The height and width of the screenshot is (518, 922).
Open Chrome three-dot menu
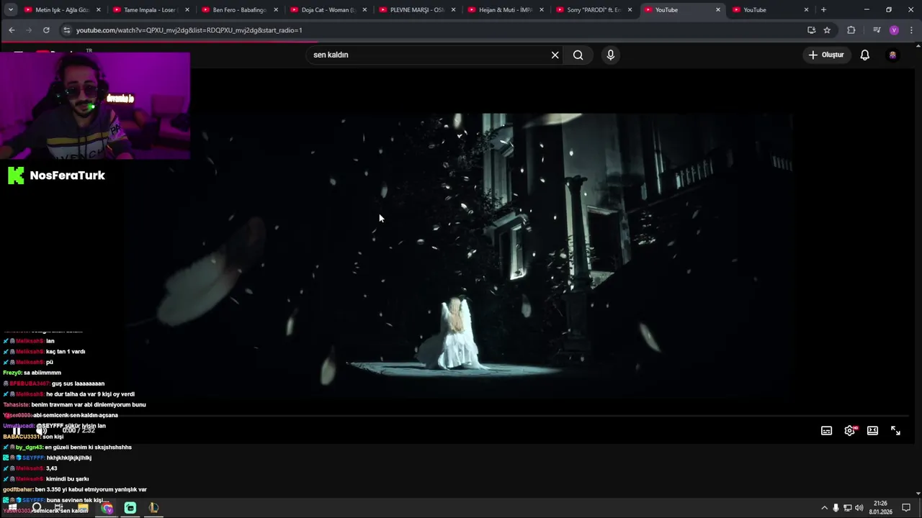point(911,30)
